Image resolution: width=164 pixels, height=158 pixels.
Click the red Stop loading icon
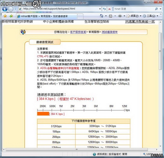click(x=109, y=9)
